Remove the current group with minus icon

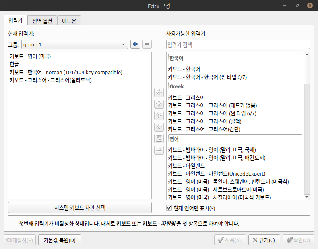click(147, 44)
